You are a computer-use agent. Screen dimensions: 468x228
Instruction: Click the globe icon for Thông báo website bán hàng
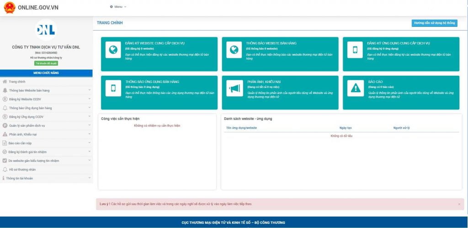(234, 50)
